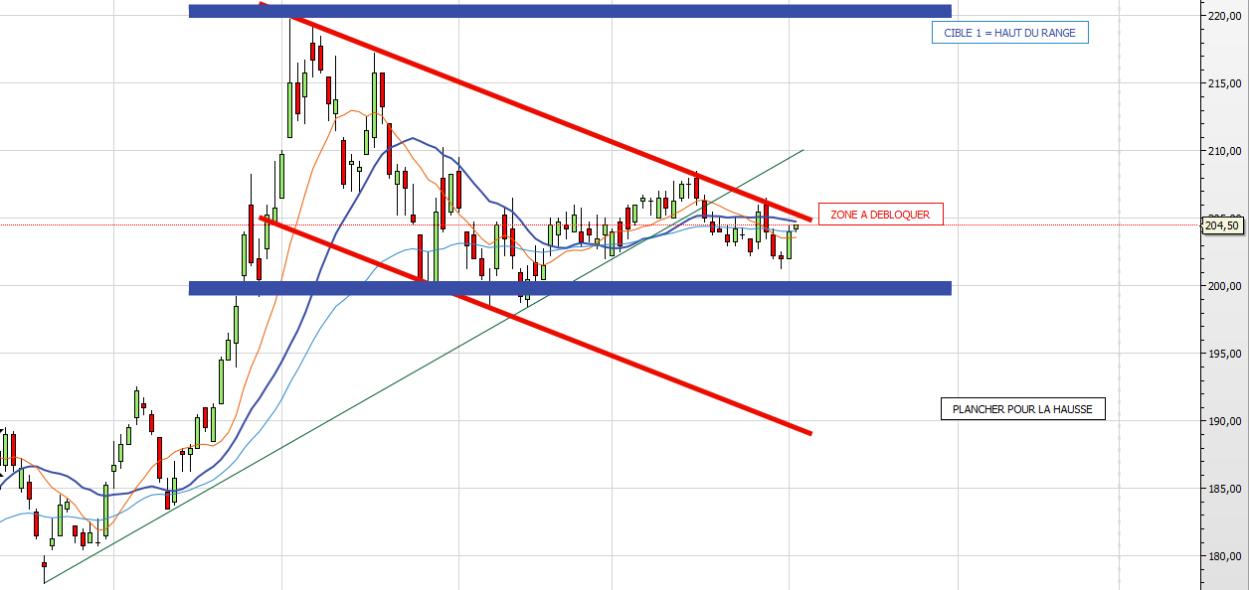Click the rightmost small green candlestick
Viewport: 1249px width, 590px height.
pyautogui.click(x=796, y=226)
